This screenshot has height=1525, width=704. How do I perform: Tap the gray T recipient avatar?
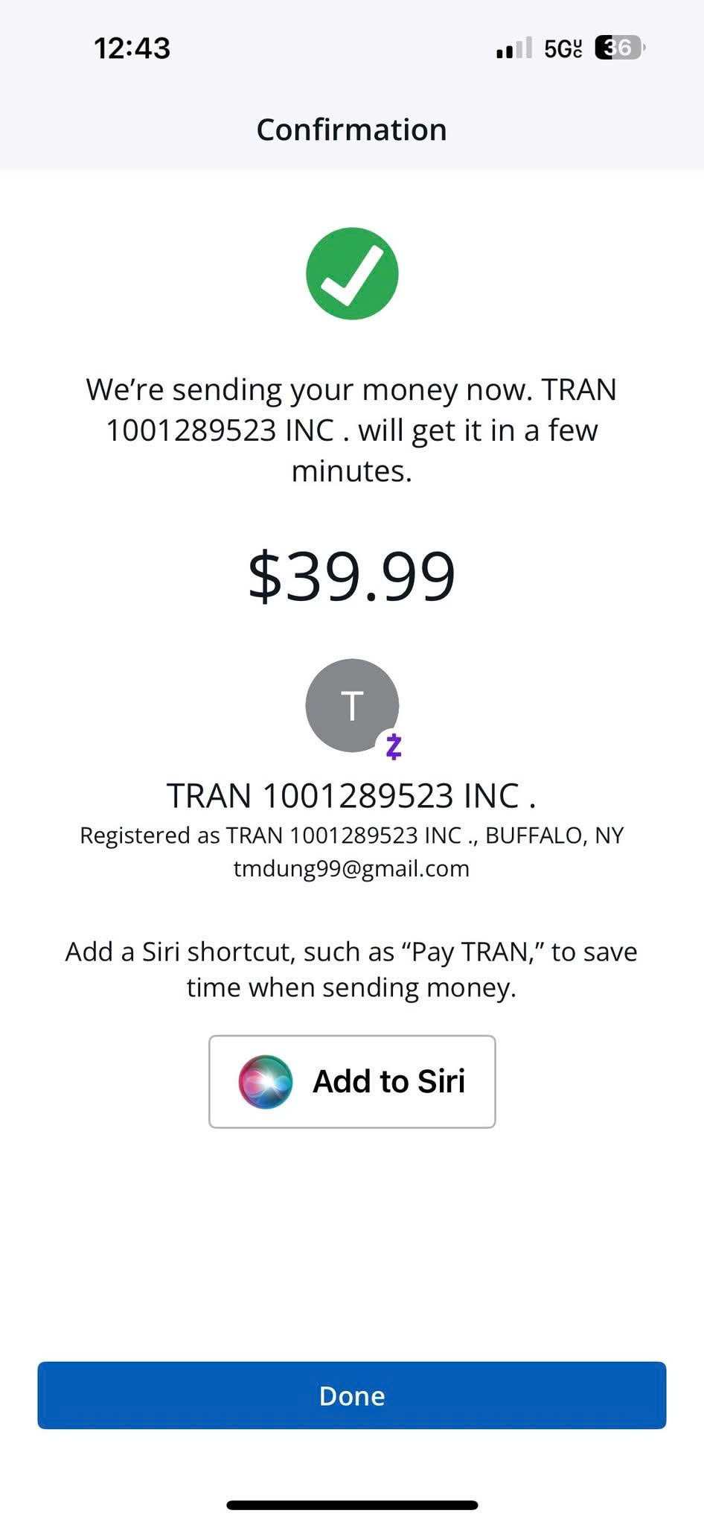(352, 705)
